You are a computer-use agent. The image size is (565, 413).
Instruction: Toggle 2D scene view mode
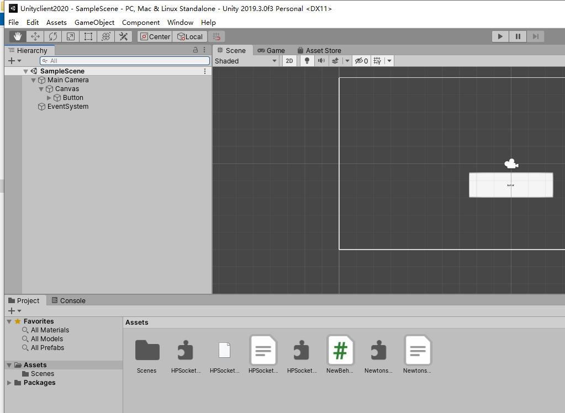pyautogui.click(x=289, y=61)
